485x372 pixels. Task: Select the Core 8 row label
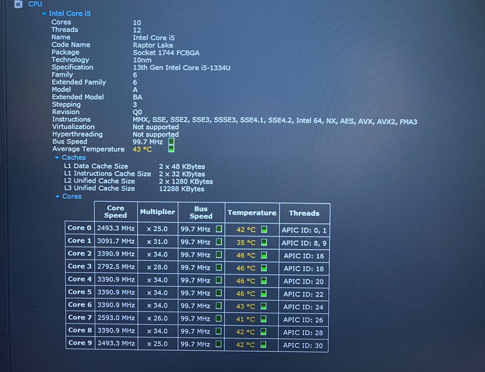click(80, 330)
